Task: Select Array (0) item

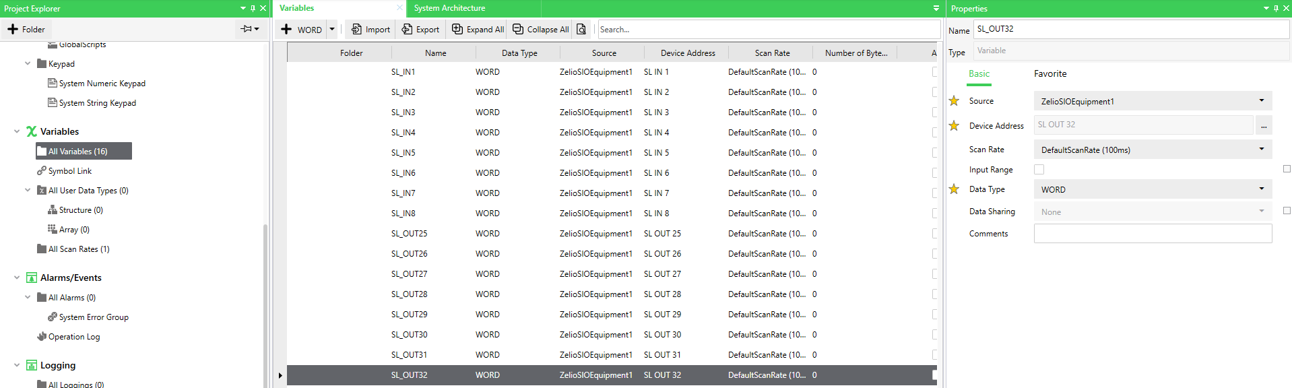Action: pos(74,230)
